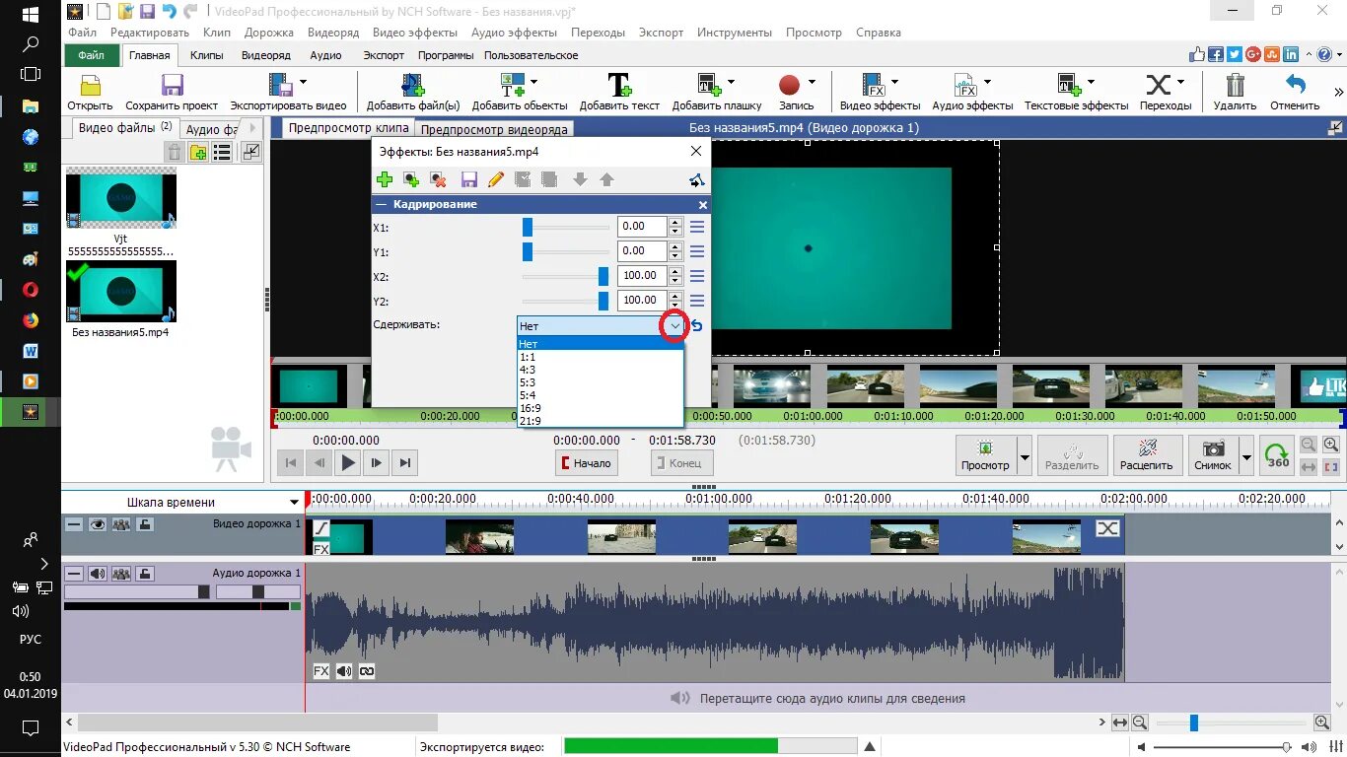Open the Инструменты menu

(x=735, y=33)
